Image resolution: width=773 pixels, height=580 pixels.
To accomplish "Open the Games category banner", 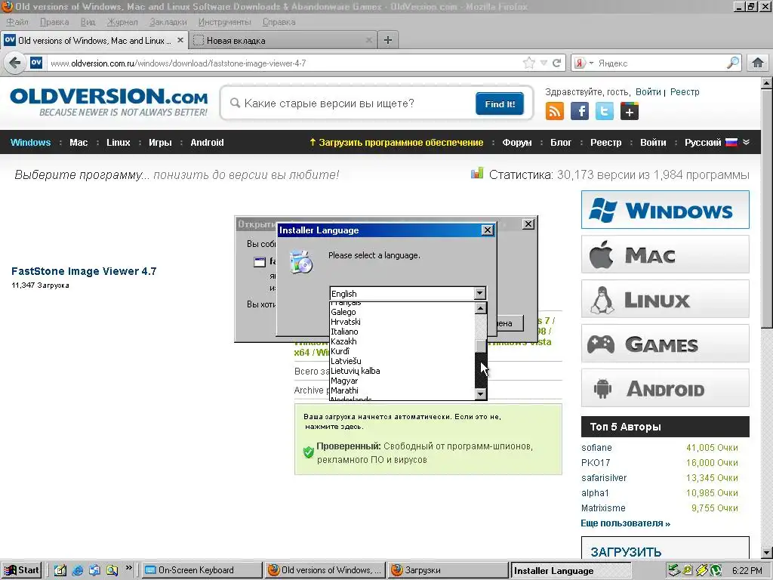I will coord(665,344).
